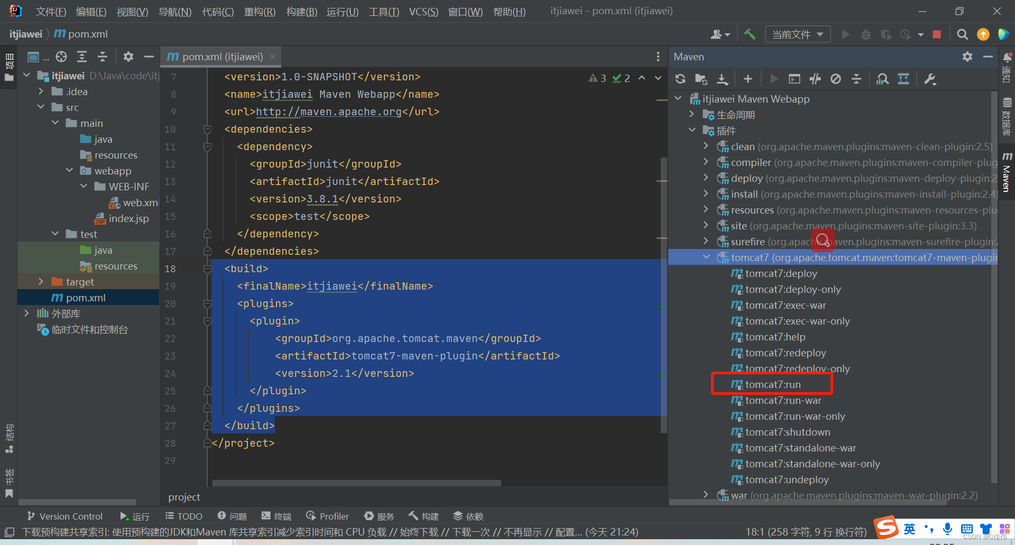Open user account icon dropdown
This screenshot has width=1015, height=545.
pos(720,34)
